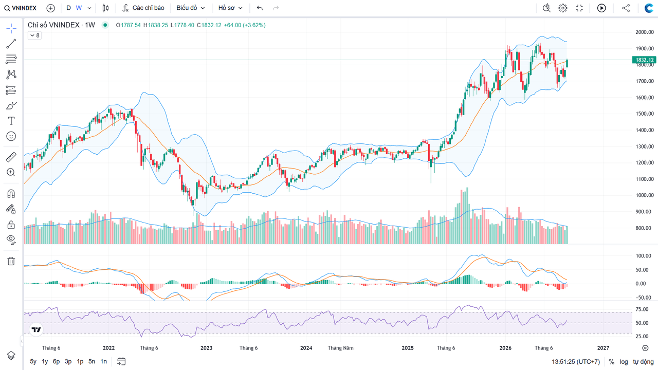Open the VNINDEX symbol search

point(21,8)
